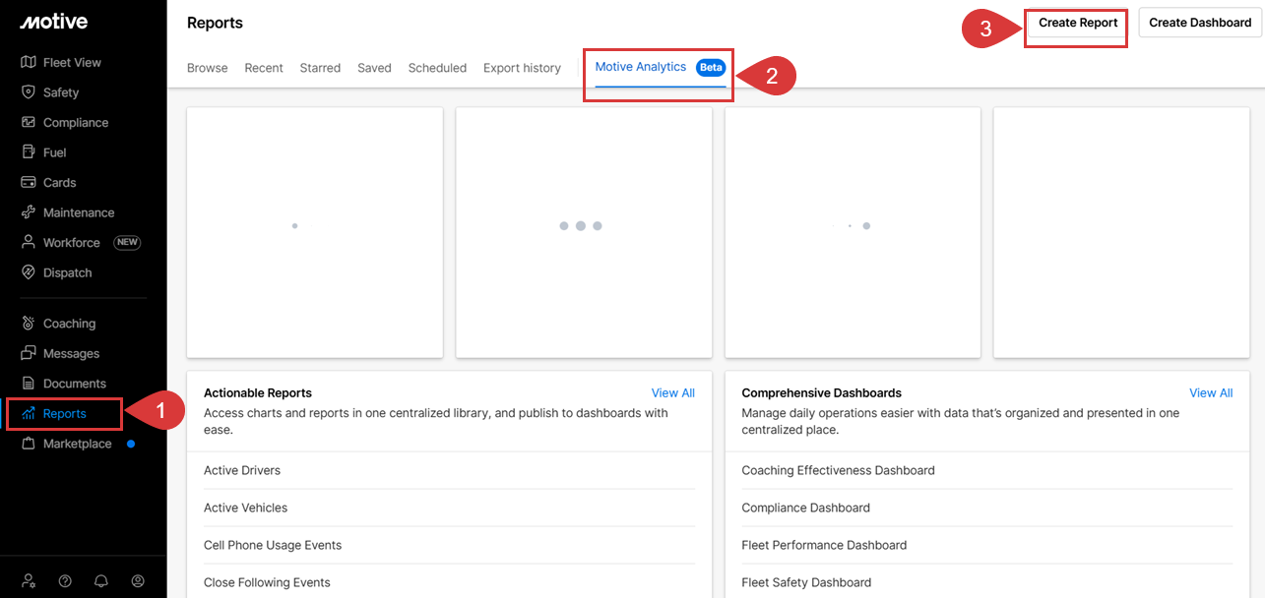
Task: Click the Motive logo
Action: click(x=54, y=22)
